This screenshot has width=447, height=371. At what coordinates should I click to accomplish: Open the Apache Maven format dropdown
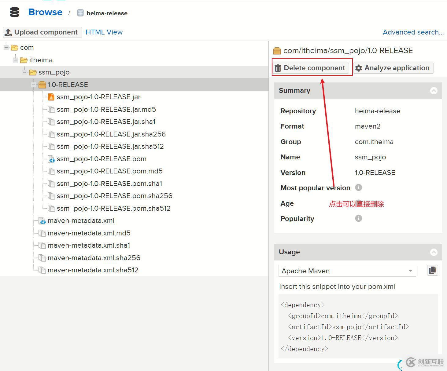(x=410, y=271)
